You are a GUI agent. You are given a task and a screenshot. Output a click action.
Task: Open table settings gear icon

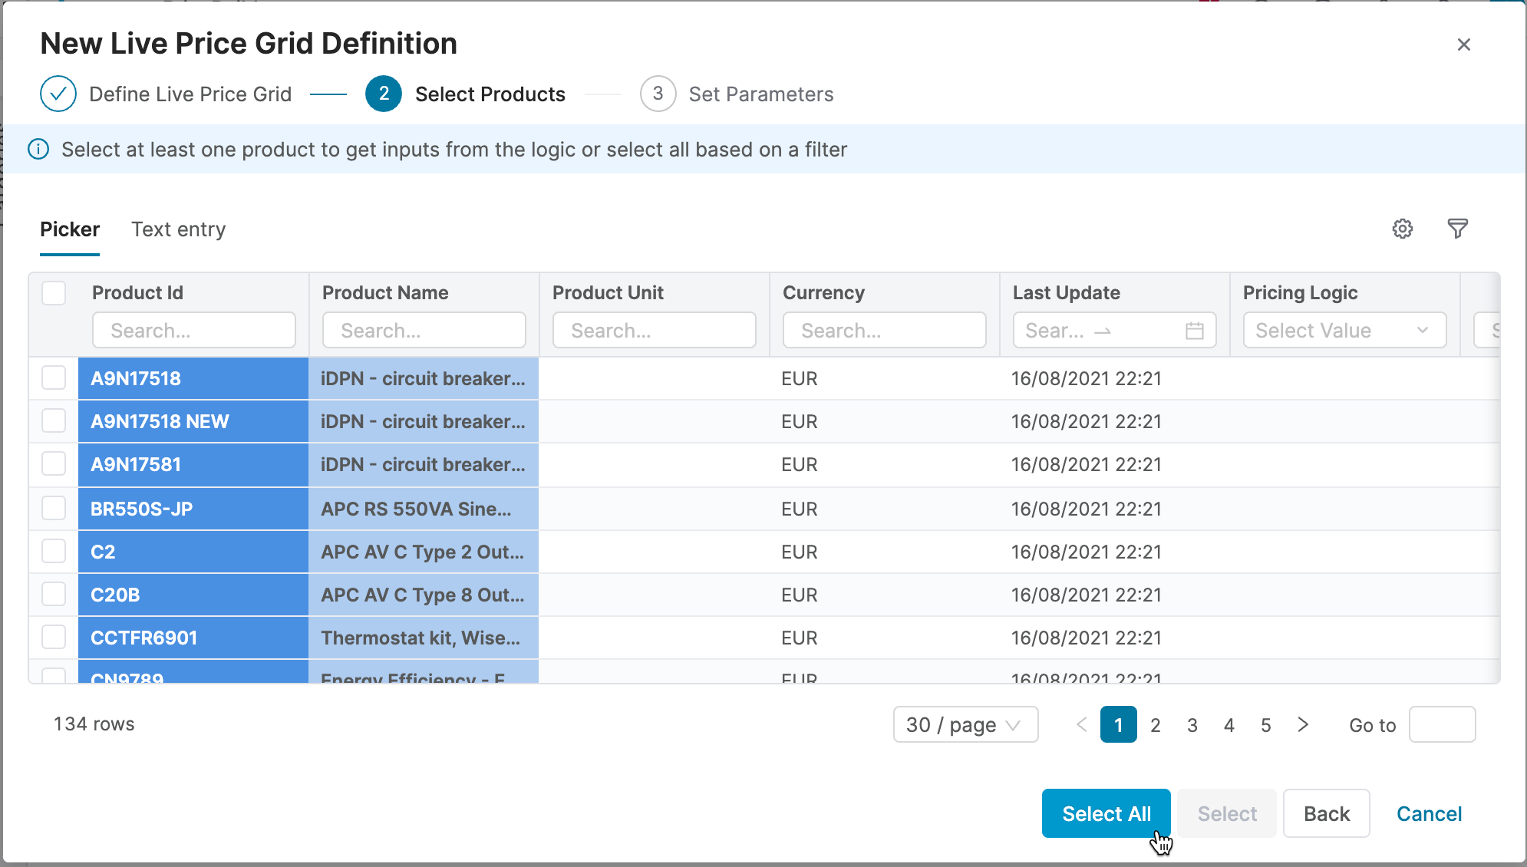click(1402, 229)
